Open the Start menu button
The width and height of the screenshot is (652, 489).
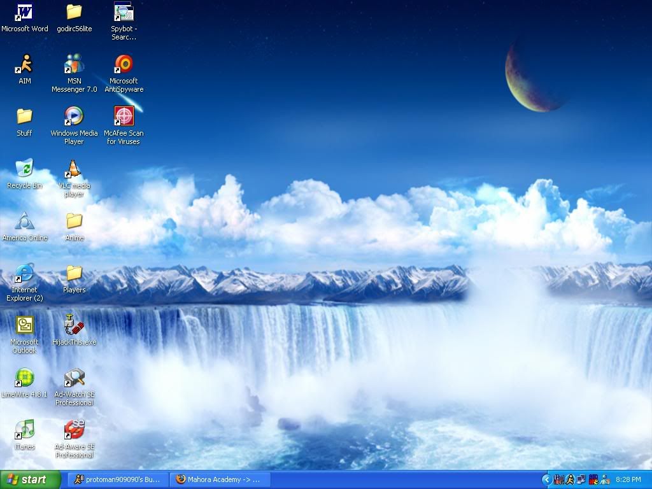pyautogui.click(x=31, y=479)
